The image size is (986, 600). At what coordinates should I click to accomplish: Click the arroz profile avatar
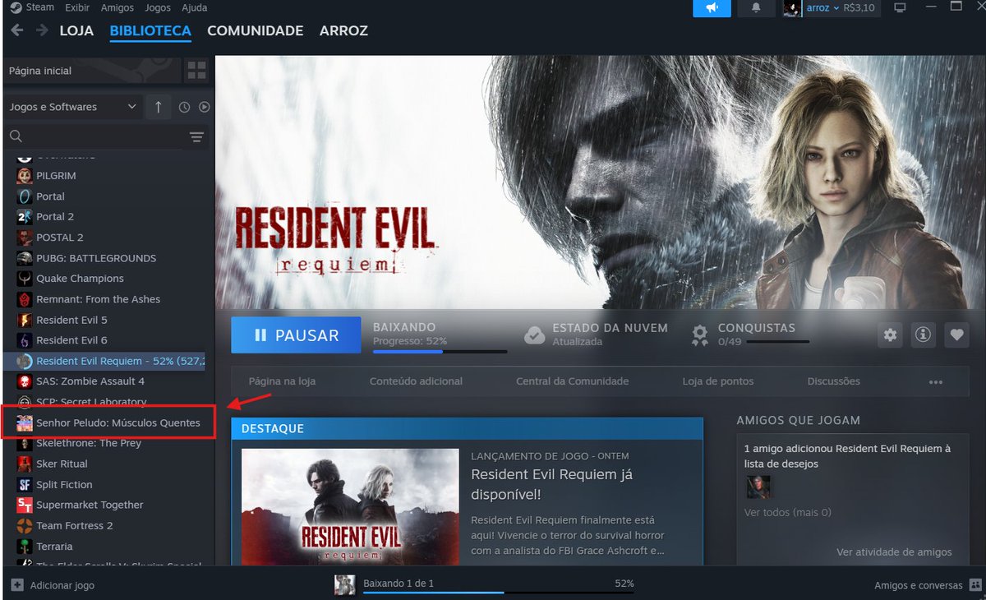click(x=792, y=8)
